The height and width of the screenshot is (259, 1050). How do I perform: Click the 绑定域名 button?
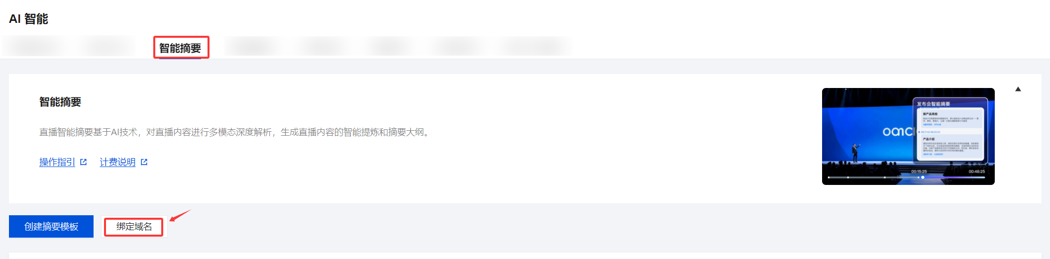pyautogui.click(x=134, y=227)
